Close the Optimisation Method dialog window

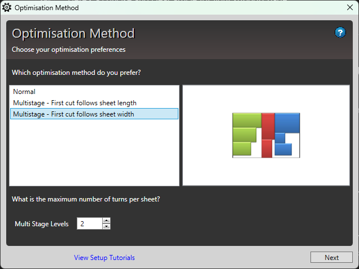(349, 8)
